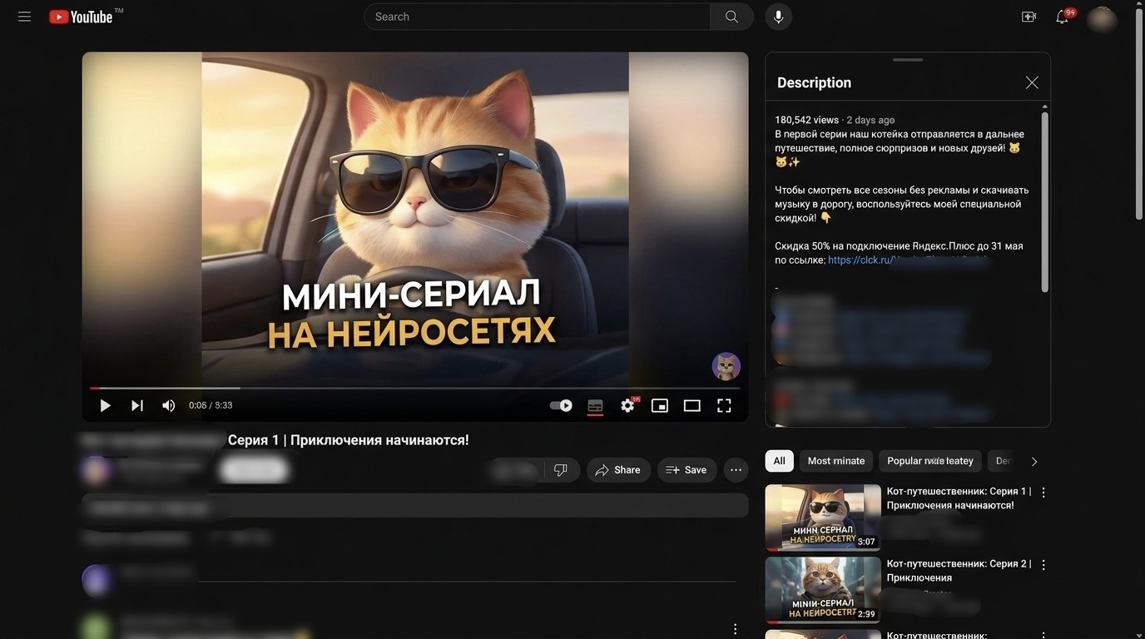The height and width of the screenshot is (639, 1145).
Task: Select the Popular chip
Action: click(x=930, y=461)
